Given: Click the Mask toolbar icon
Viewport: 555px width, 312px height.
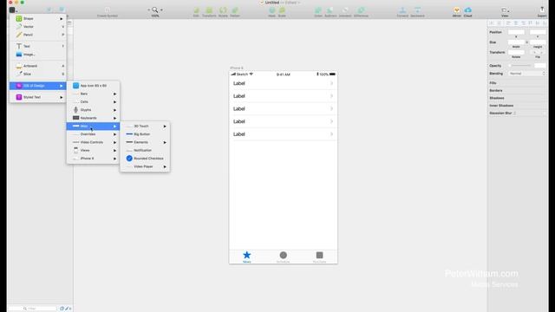Looking at the screenshot, I should (x=271, y=11).
